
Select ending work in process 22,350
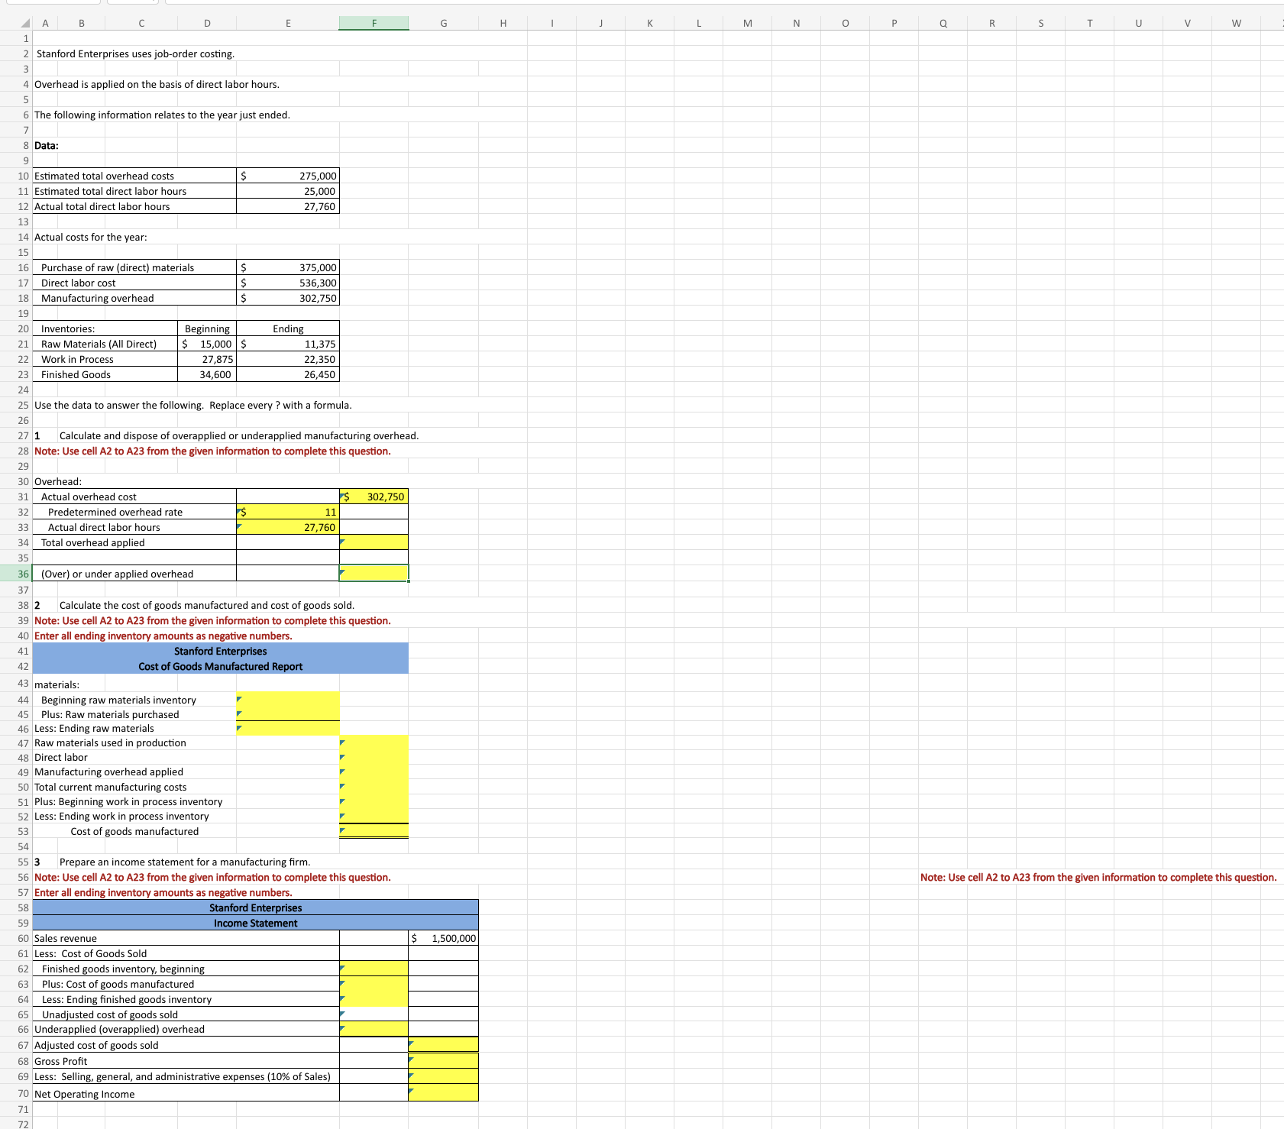[x=288, y=359]
